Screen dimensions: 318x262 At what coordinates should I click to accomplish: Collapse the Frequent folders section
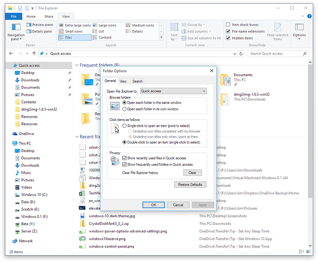[76, 65]
